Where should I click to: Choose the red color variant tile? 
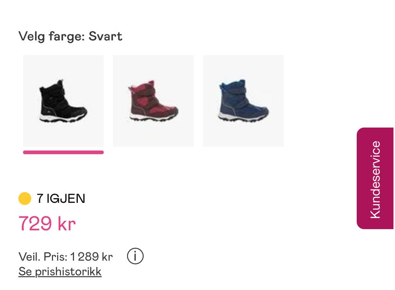153,101
